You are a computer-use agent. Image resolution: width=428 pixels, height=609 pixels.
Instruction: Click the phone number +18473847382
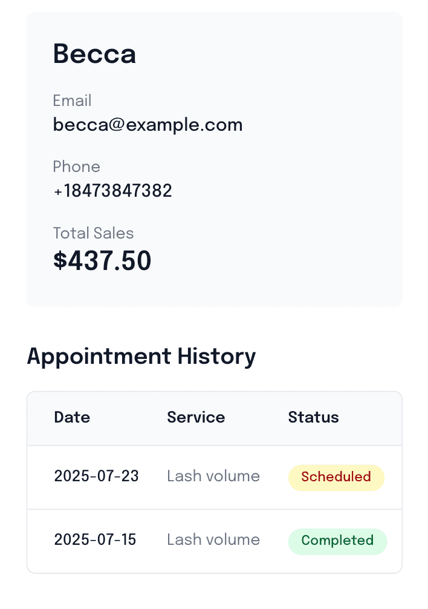coord(112,191)
